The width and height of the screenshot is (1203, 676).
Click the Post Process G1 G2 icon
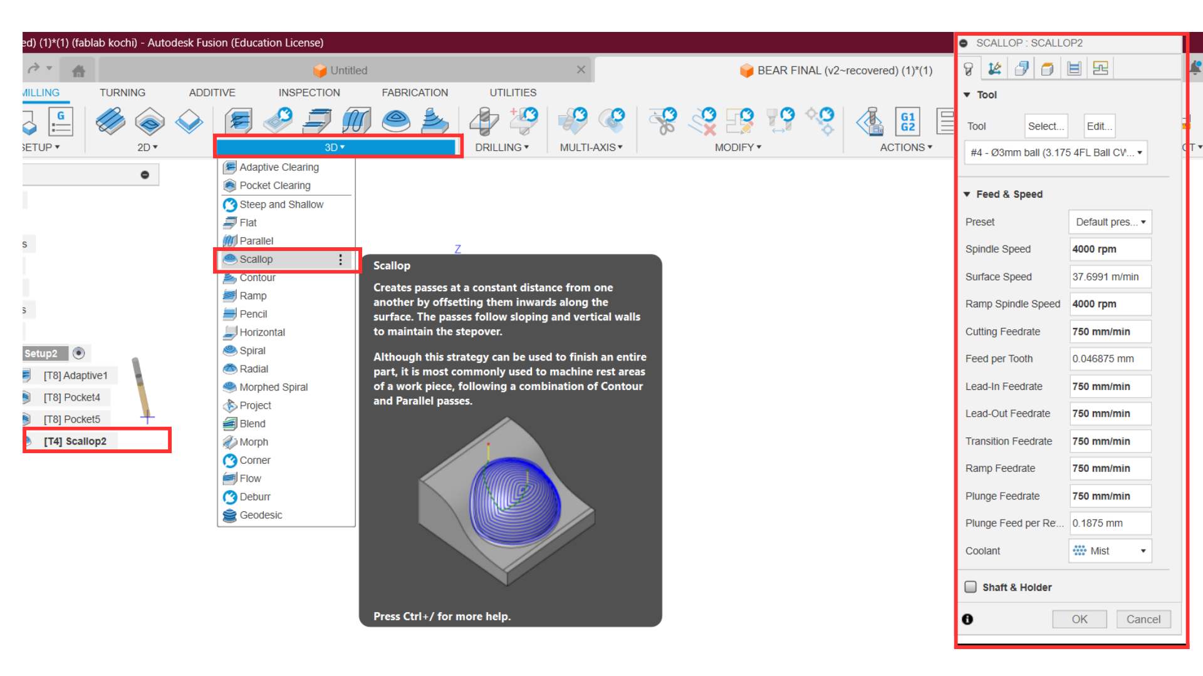[x=908, y=121]
